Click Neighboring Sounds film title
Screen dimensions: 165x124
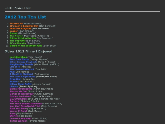(21, 64)
